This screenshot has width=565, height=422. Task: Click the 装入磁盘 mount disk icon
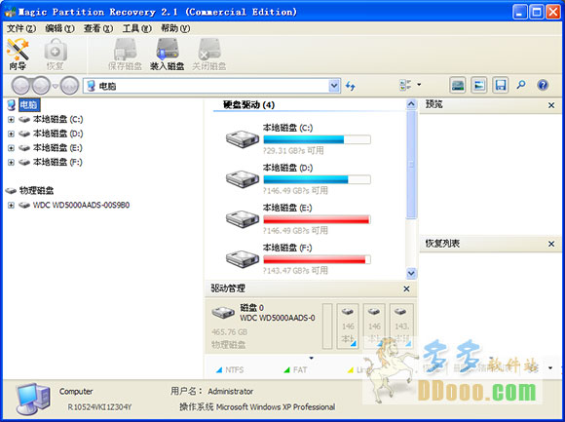tap(168, 55)
